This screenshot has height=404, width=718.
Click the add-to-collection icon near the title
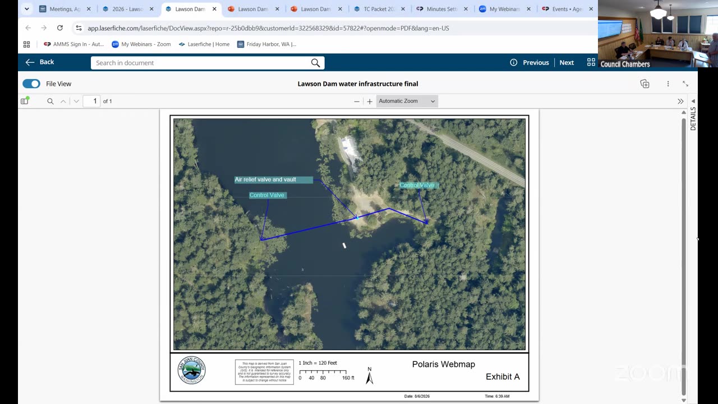pos(645,84)
